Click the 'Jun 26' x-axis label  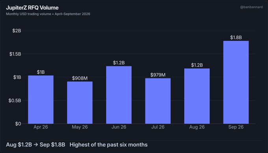coord(119,127)
